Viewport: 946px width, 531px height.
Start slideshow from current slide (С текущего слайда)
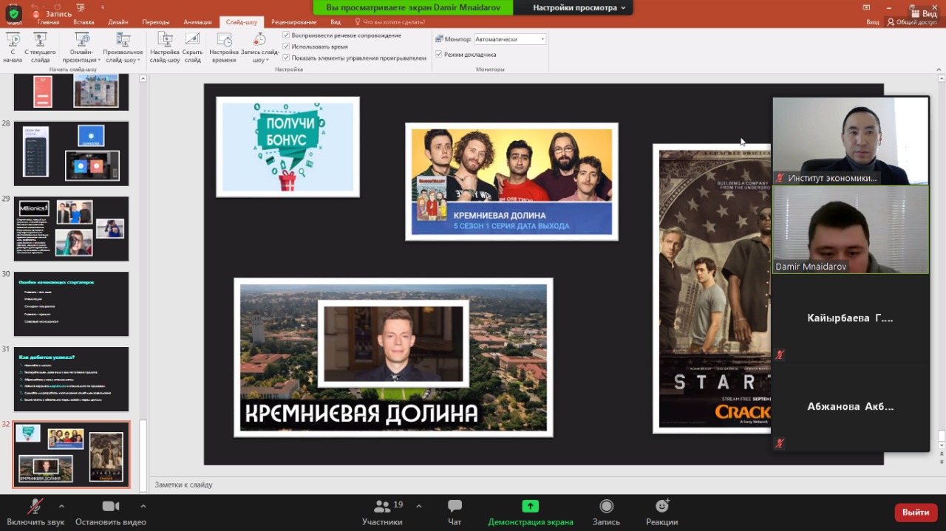[40, 47]
